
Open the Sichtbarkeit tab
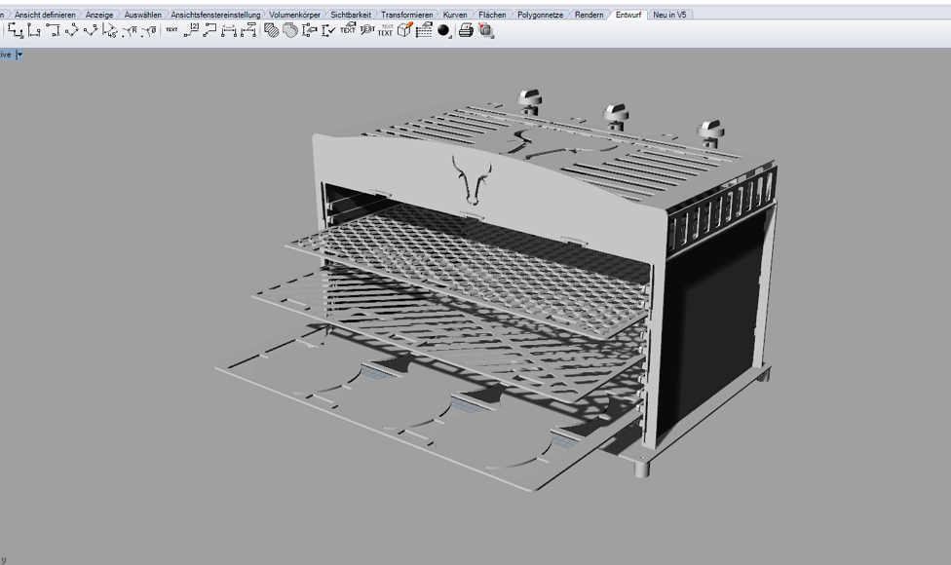click(x=350, y=15)
